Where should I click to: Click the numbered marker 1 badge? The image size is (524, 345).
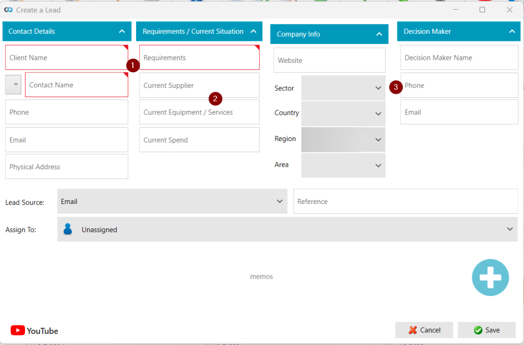coord(133,65)
